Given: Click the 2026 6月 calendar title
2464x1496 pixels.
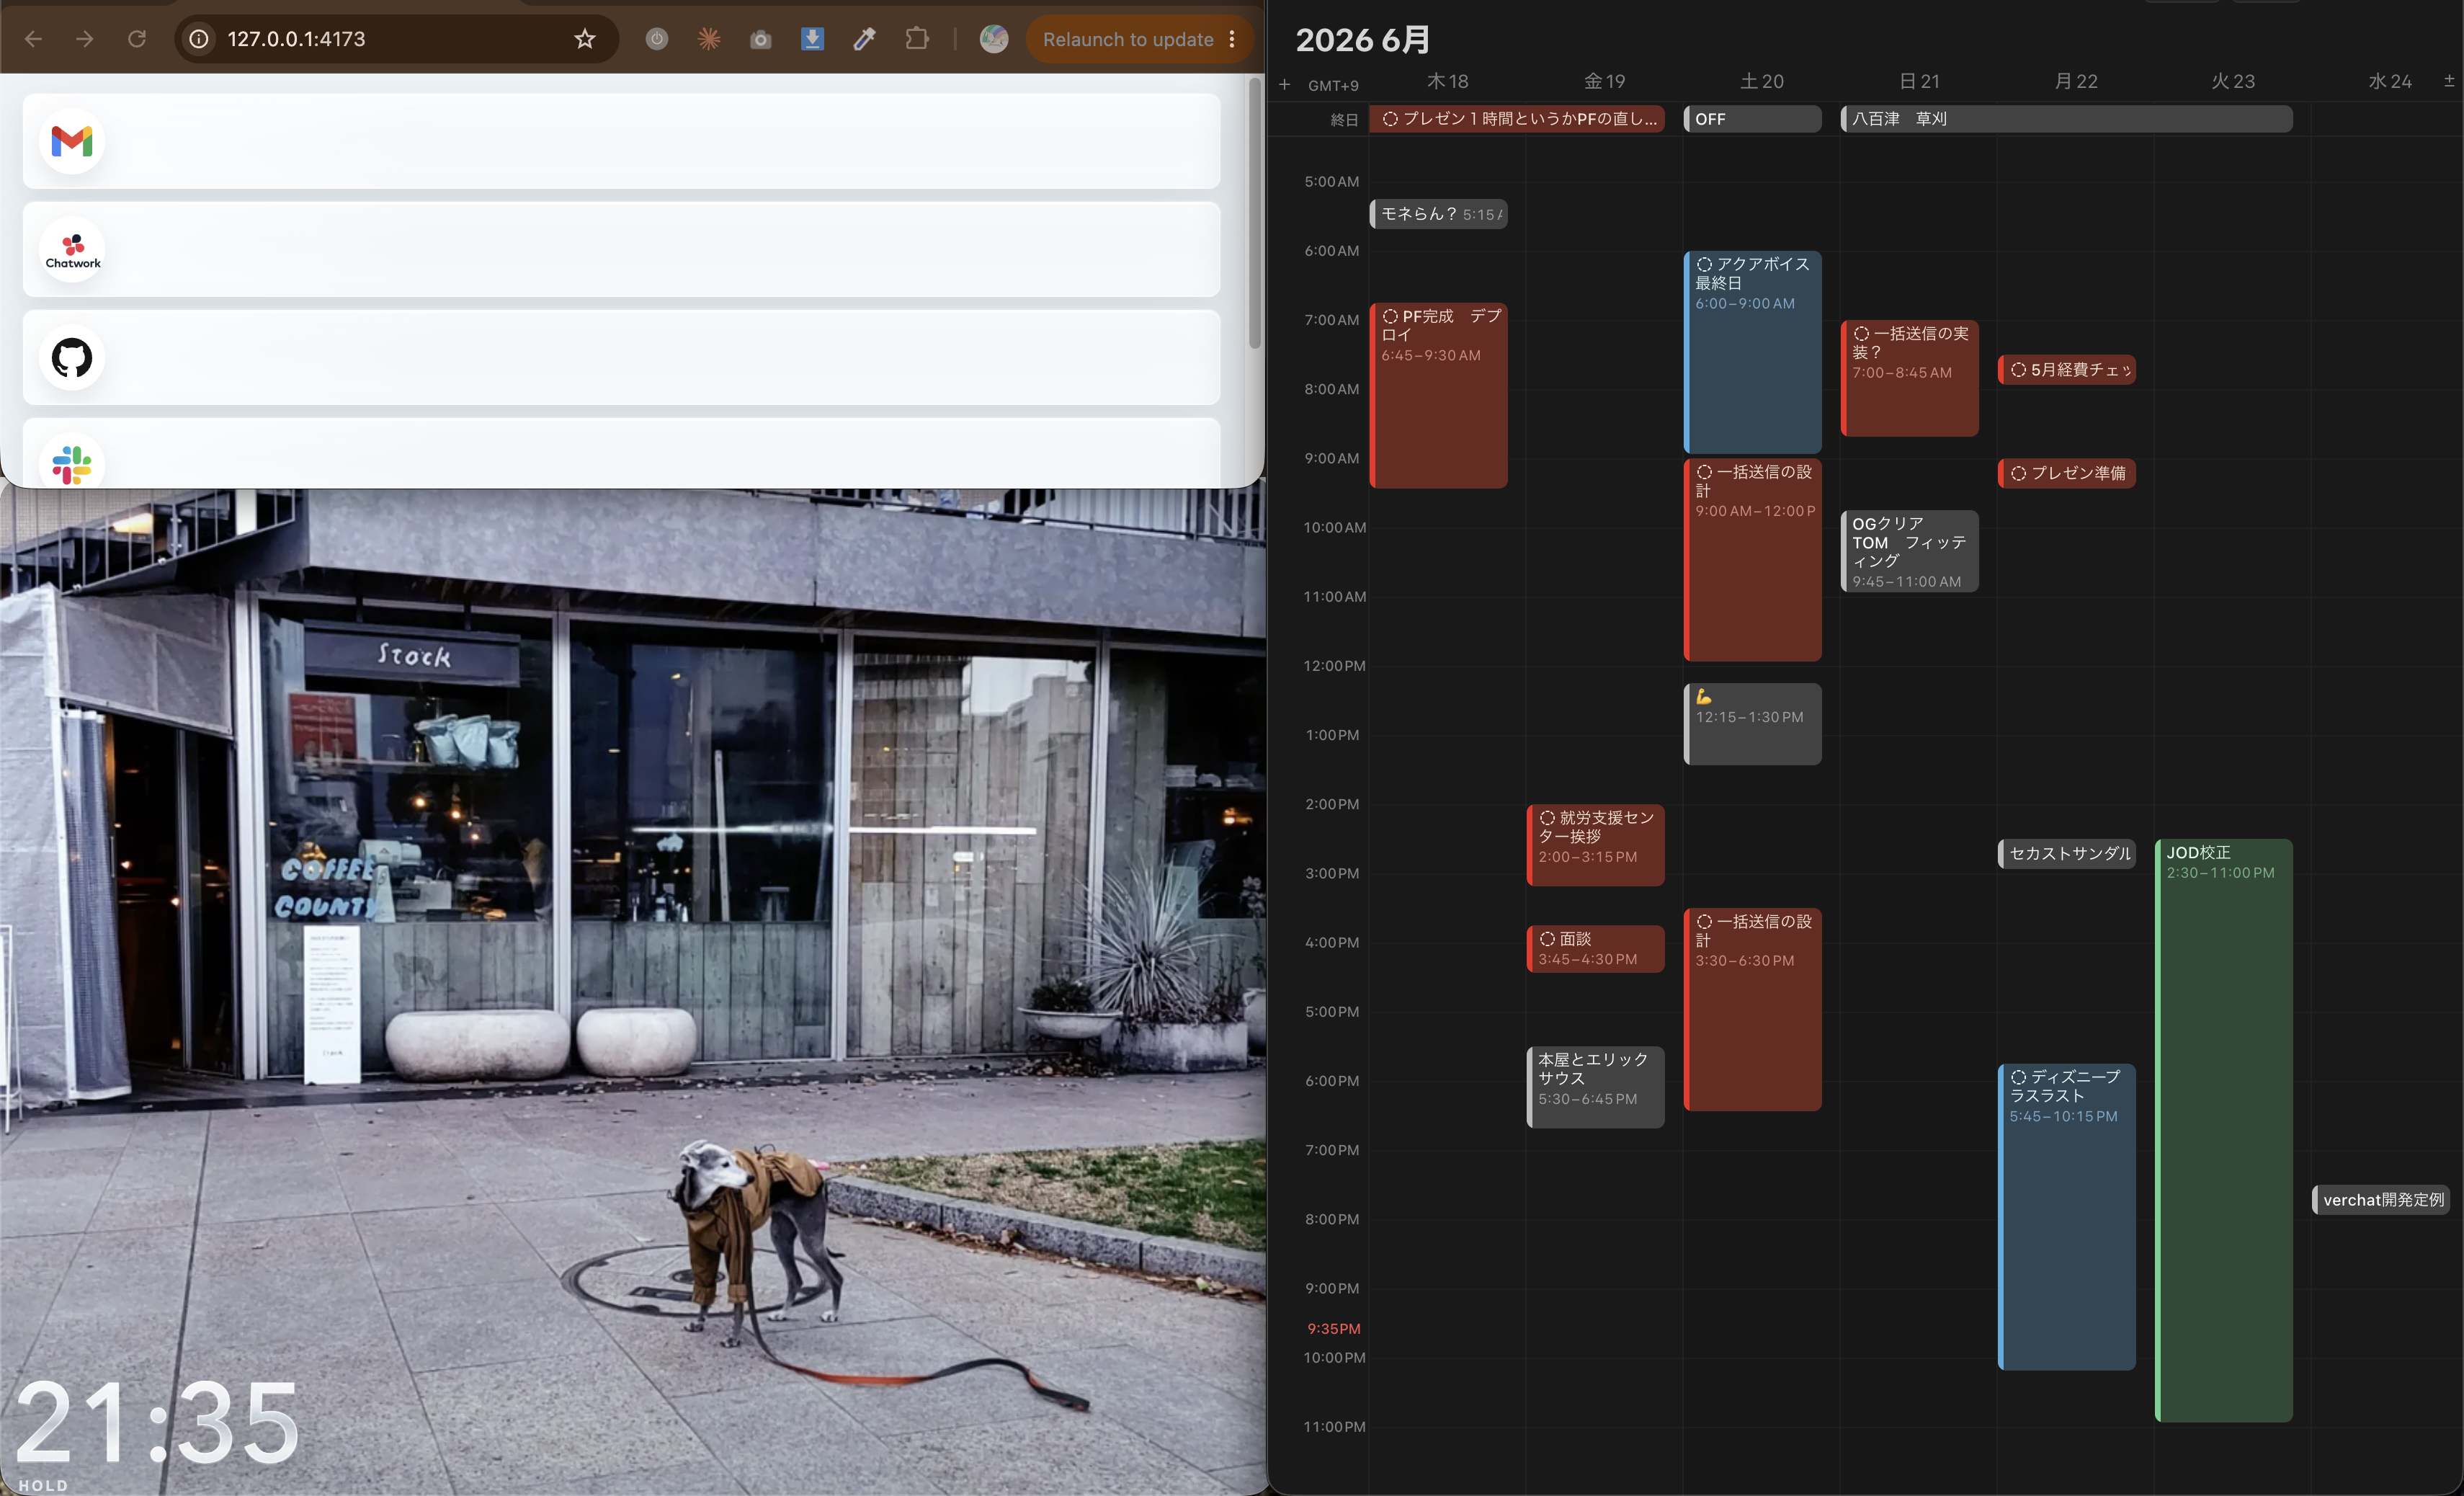Looking at the screenshot, I should click(x=1362, y=40).
